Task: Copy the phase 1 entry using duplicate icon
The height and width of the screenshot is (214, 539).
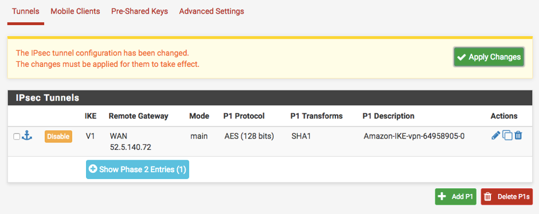Action: (507, 136)
